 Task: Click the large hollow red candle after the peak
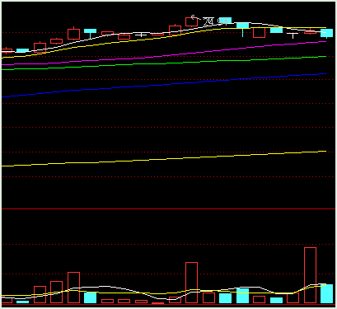[260, 32]
